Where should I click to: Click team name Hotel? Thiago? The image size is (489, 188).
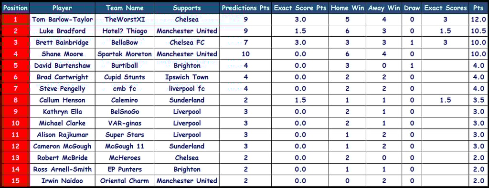125,31
